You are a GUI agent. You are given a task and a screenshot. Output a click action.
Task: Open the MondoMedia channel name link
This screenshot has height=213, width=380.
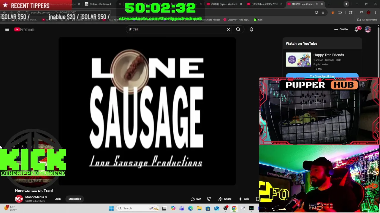tap(34, 197)
